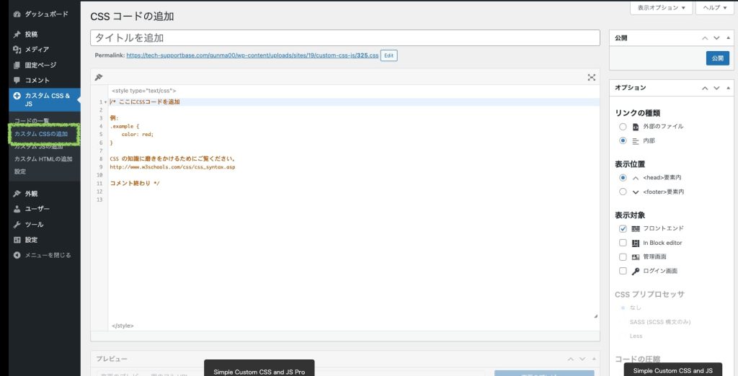
Task: Enable the In Block editor checkbox
Action: (x=623, y=243)
